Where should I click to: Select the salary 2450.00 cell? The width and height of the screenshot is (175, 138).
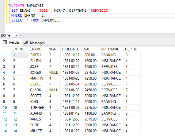[x=91, y=90]
